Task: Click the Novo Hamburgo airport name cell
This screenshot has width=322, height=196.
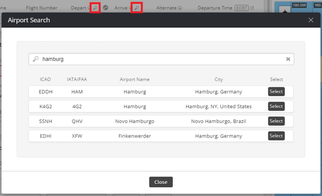Action: (135, 121)
